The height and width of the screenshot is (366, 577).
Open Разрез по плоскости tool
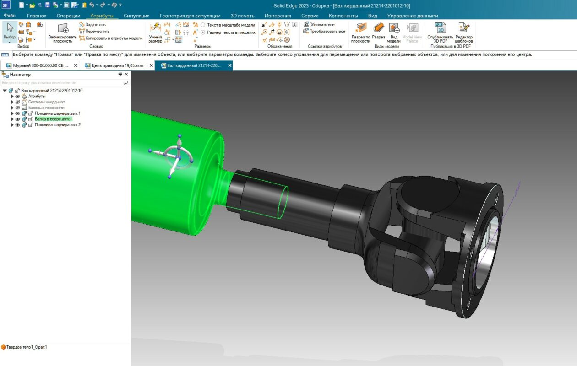(x=360, y=32)
